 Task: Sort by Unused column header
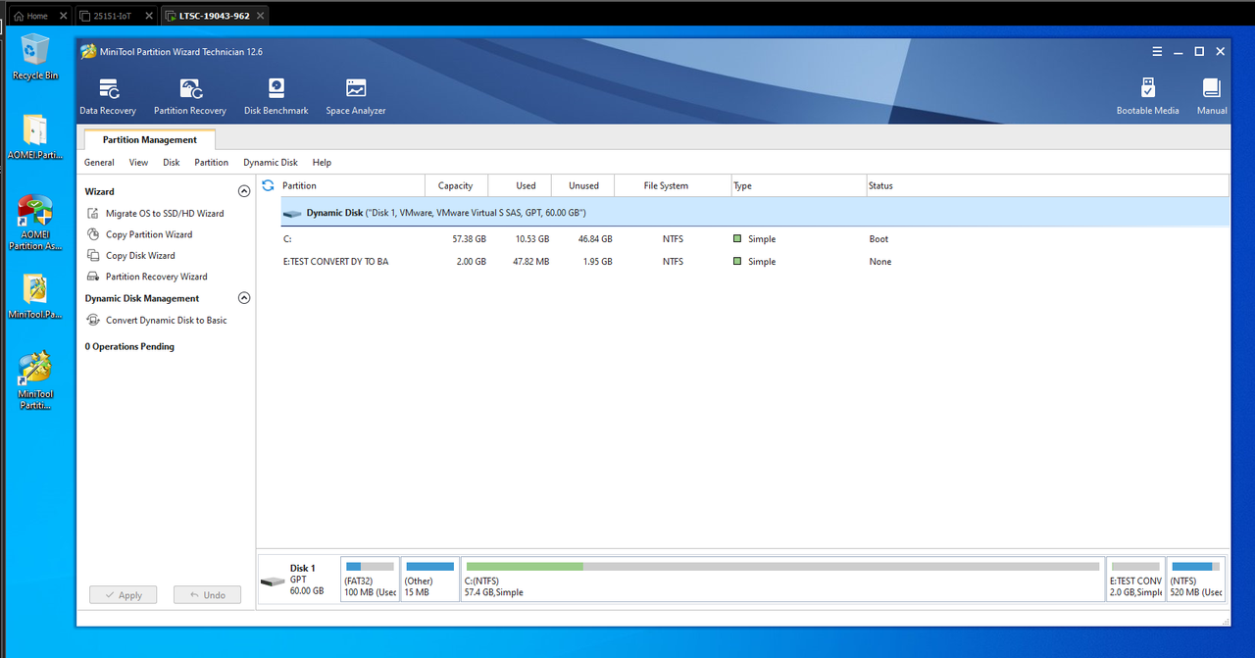583,185
